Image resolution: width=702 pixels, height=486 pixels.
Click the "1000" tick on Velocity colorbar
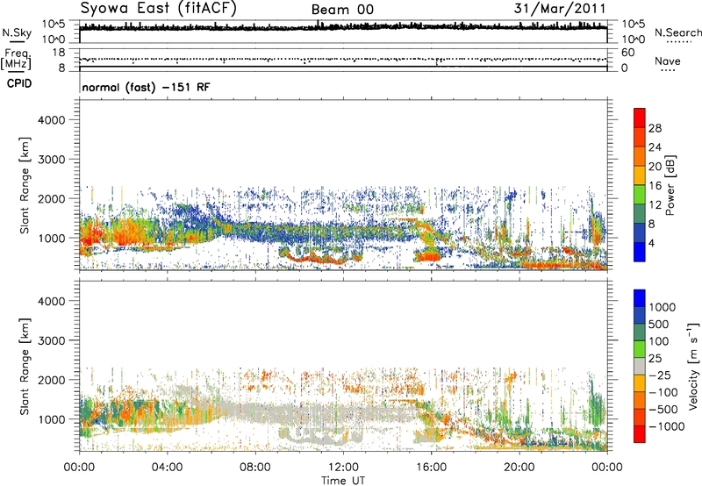click(x=663, y=307)
